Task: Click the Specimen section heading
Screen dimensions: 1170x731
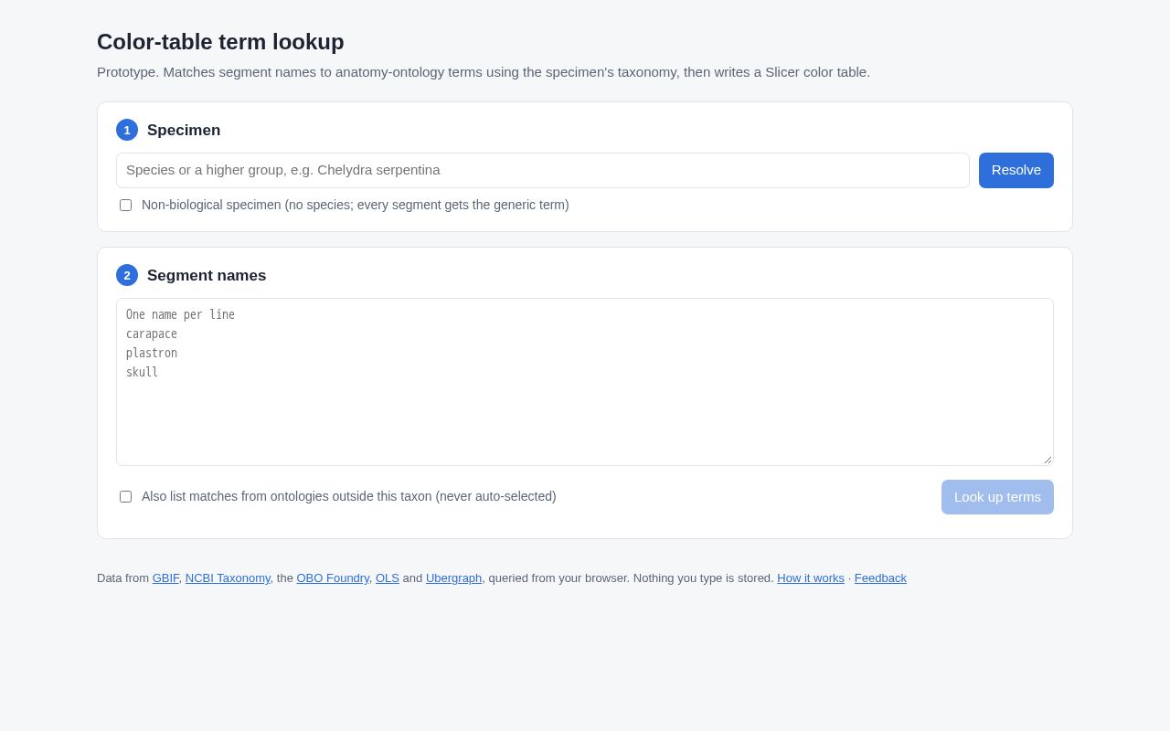Action: tap(184, 131)
